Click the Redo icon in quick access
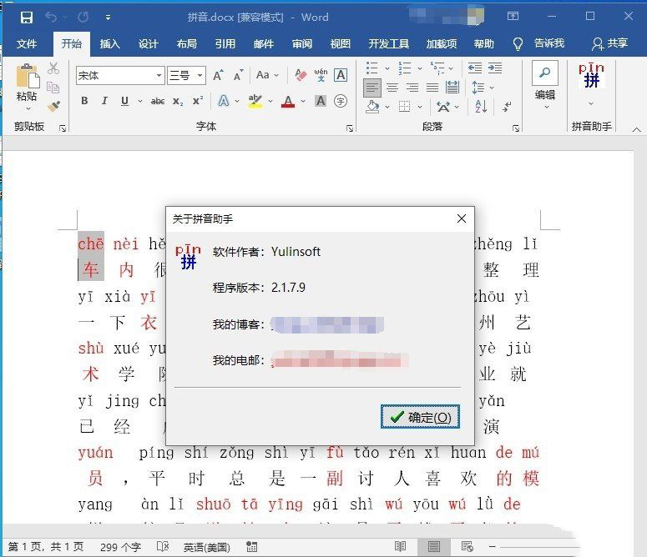 tap(83, 17)
